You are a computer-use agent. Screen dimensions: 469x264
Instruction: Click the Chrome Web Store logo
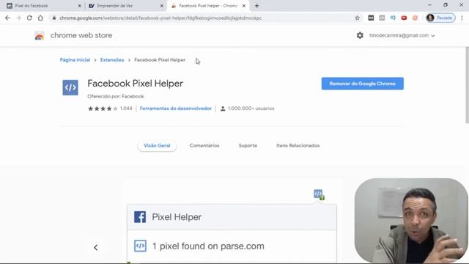39,35
